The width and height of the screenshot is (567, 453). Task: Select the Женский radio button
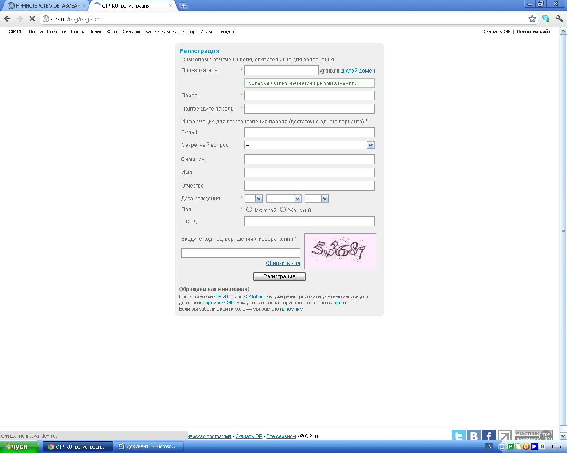click(283, 210)
